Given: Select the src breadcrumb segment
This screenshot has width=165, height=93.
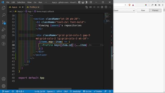Looking at the screenshot, I should point(11,11).
